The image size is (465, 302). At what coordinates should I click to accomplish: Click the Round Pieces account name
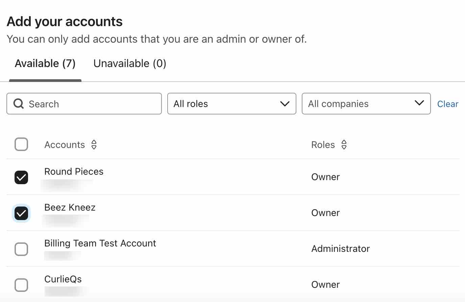coord(74,171)
